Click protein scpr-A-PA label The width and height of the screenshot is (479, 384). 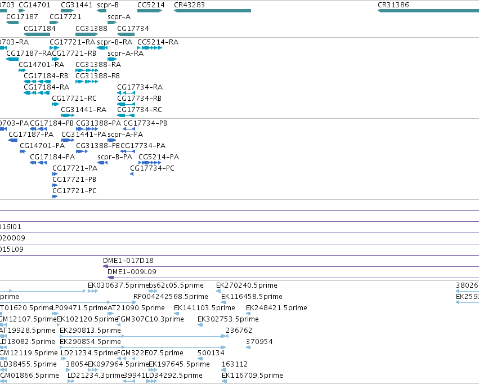coord(126,135)
